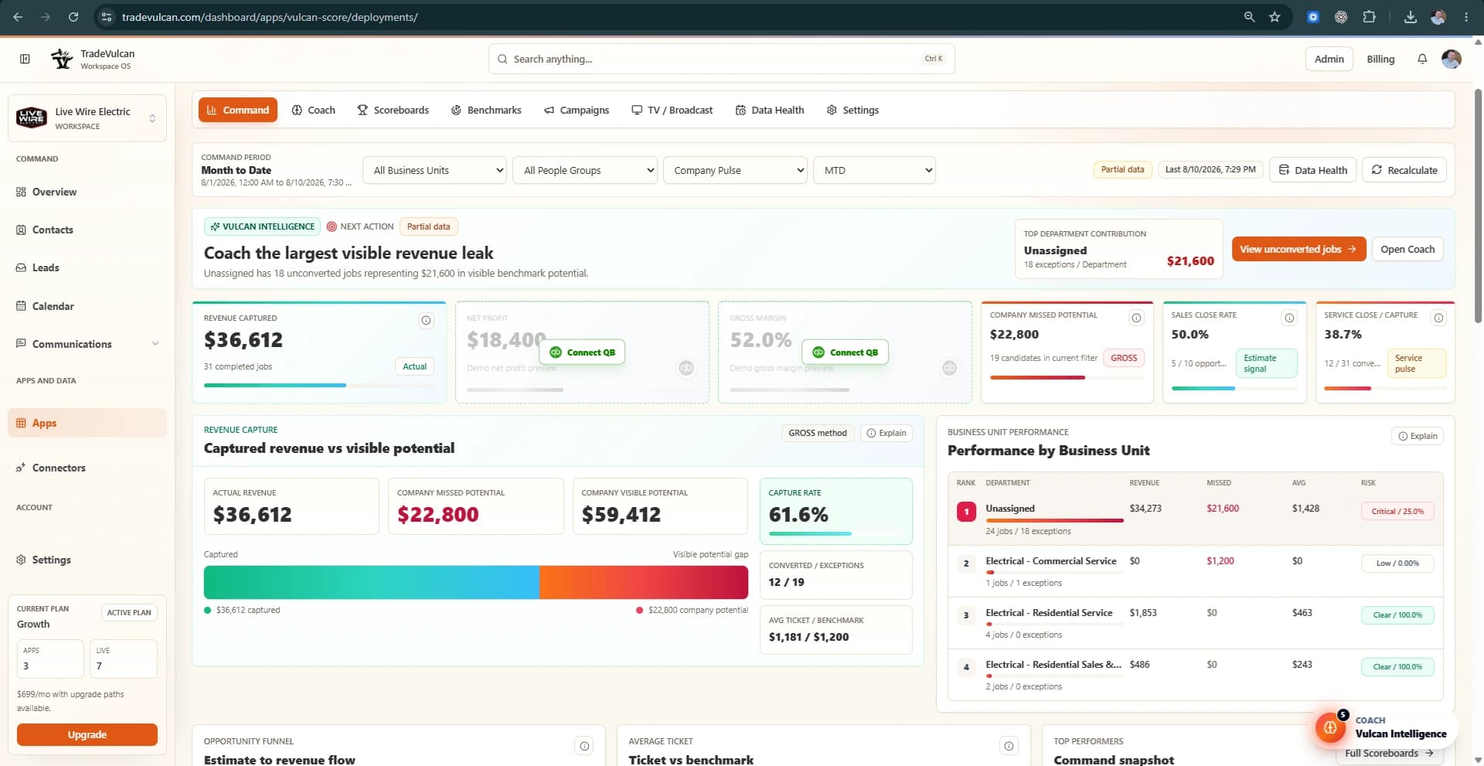Click QuickBooks icon on Gross Margin card

pyautogui.click(x=949, y=368)
